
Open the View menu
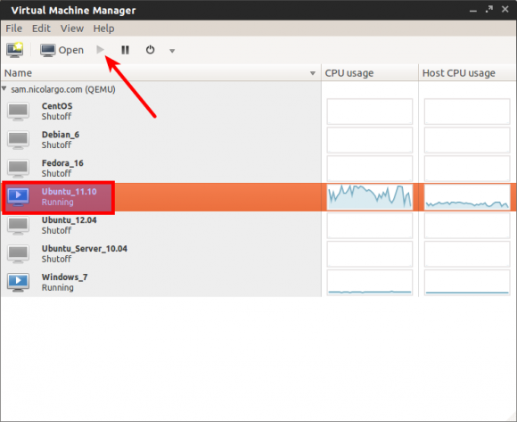(x=72, y=29)
